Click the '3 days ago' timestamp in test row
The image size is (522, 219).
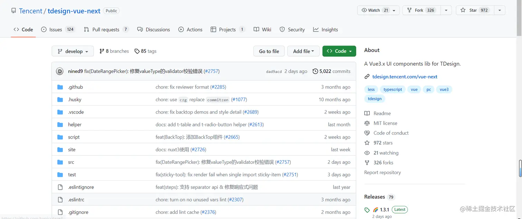pos(339,174)
